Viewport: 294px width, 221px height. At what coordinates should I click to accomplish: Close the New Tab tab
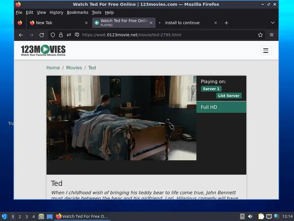86,23
